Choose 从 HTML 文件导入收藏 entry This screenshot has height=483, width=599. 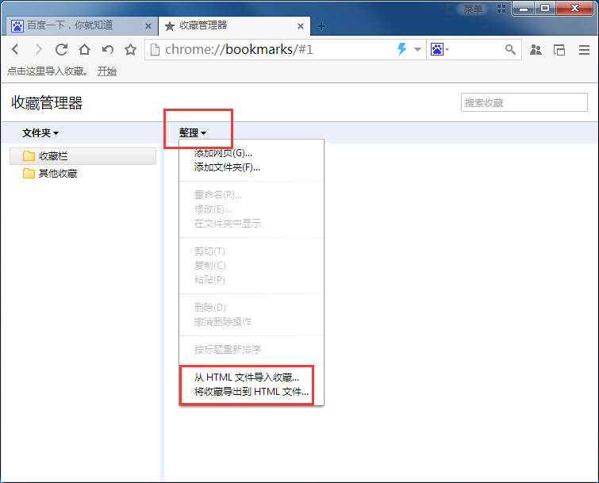point(252,378)
